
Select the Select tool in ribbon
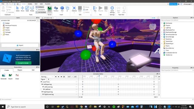click(x=18, y=9)
